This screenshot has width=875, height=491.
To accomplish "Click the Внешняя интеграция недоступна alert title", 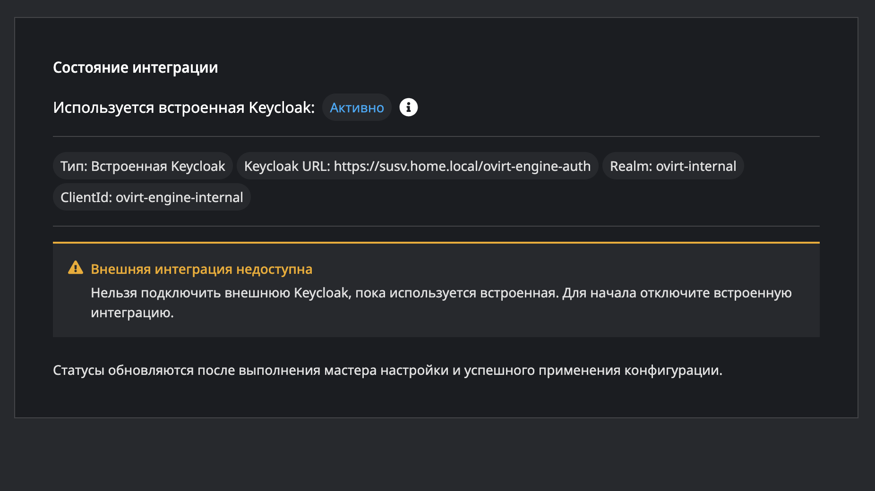I will [x=201, y=269].
